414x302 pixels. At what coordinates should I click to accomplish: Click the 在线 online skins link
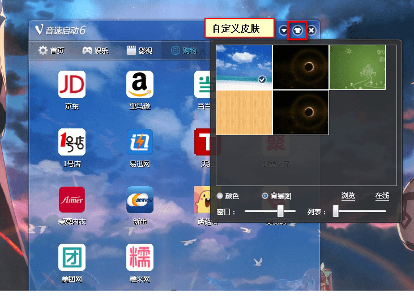click(x=382, y=196)
